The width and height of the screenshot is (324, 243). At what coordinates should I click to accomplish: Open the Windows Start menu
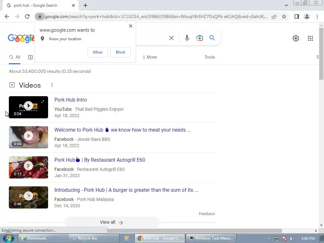pos(8,238)
